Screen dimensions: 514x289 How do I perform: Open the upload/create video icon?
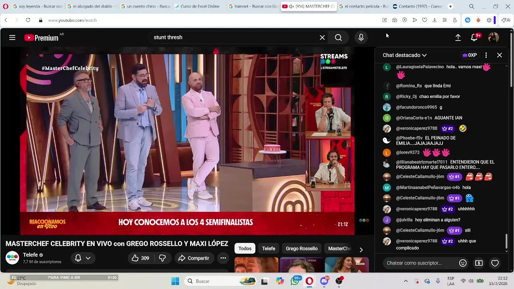pyautogui.click(x=458, y=37)
